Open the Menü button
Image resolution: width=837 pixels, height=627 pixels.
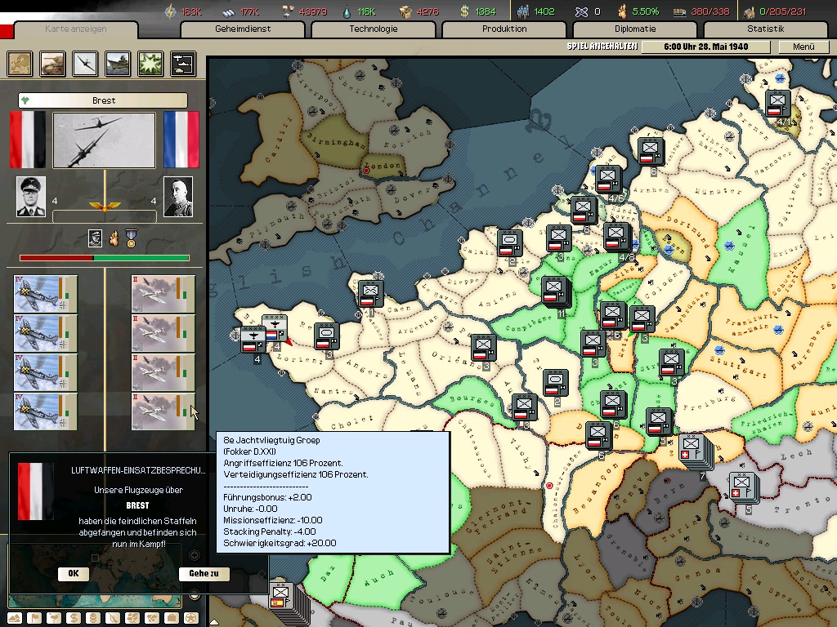804,47
